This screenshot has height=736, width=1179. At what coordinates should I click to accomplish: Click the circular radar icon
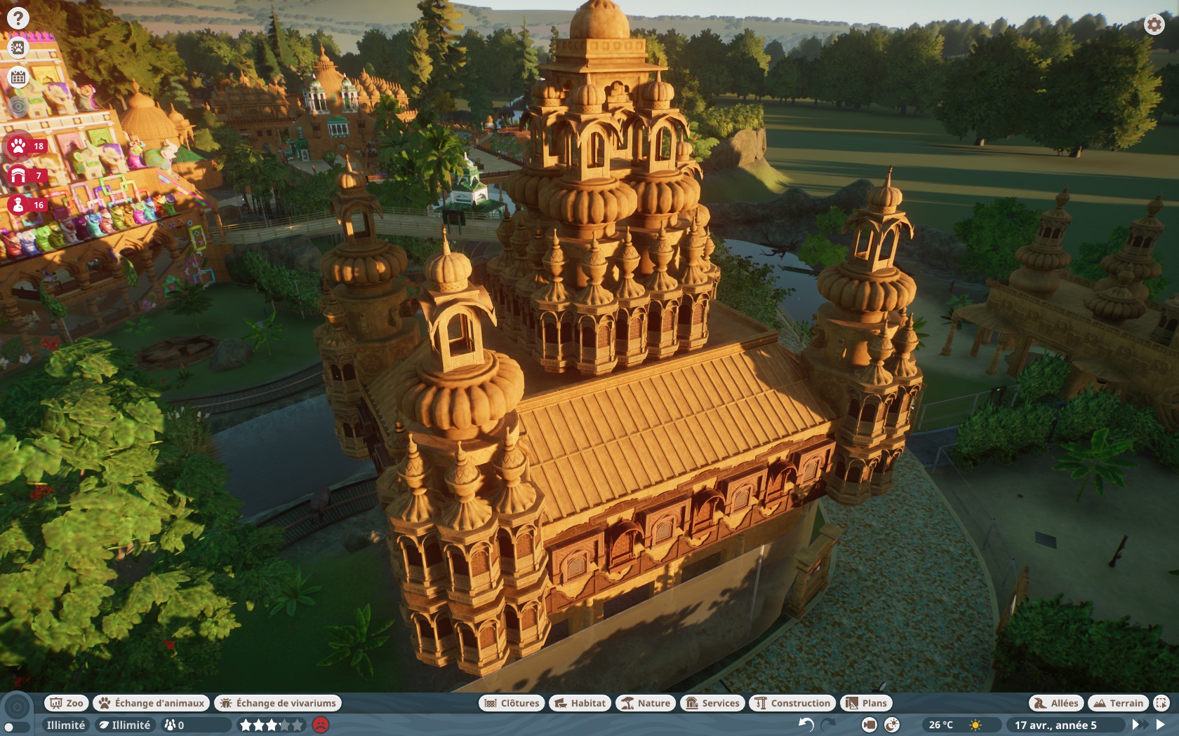[18, 707]
